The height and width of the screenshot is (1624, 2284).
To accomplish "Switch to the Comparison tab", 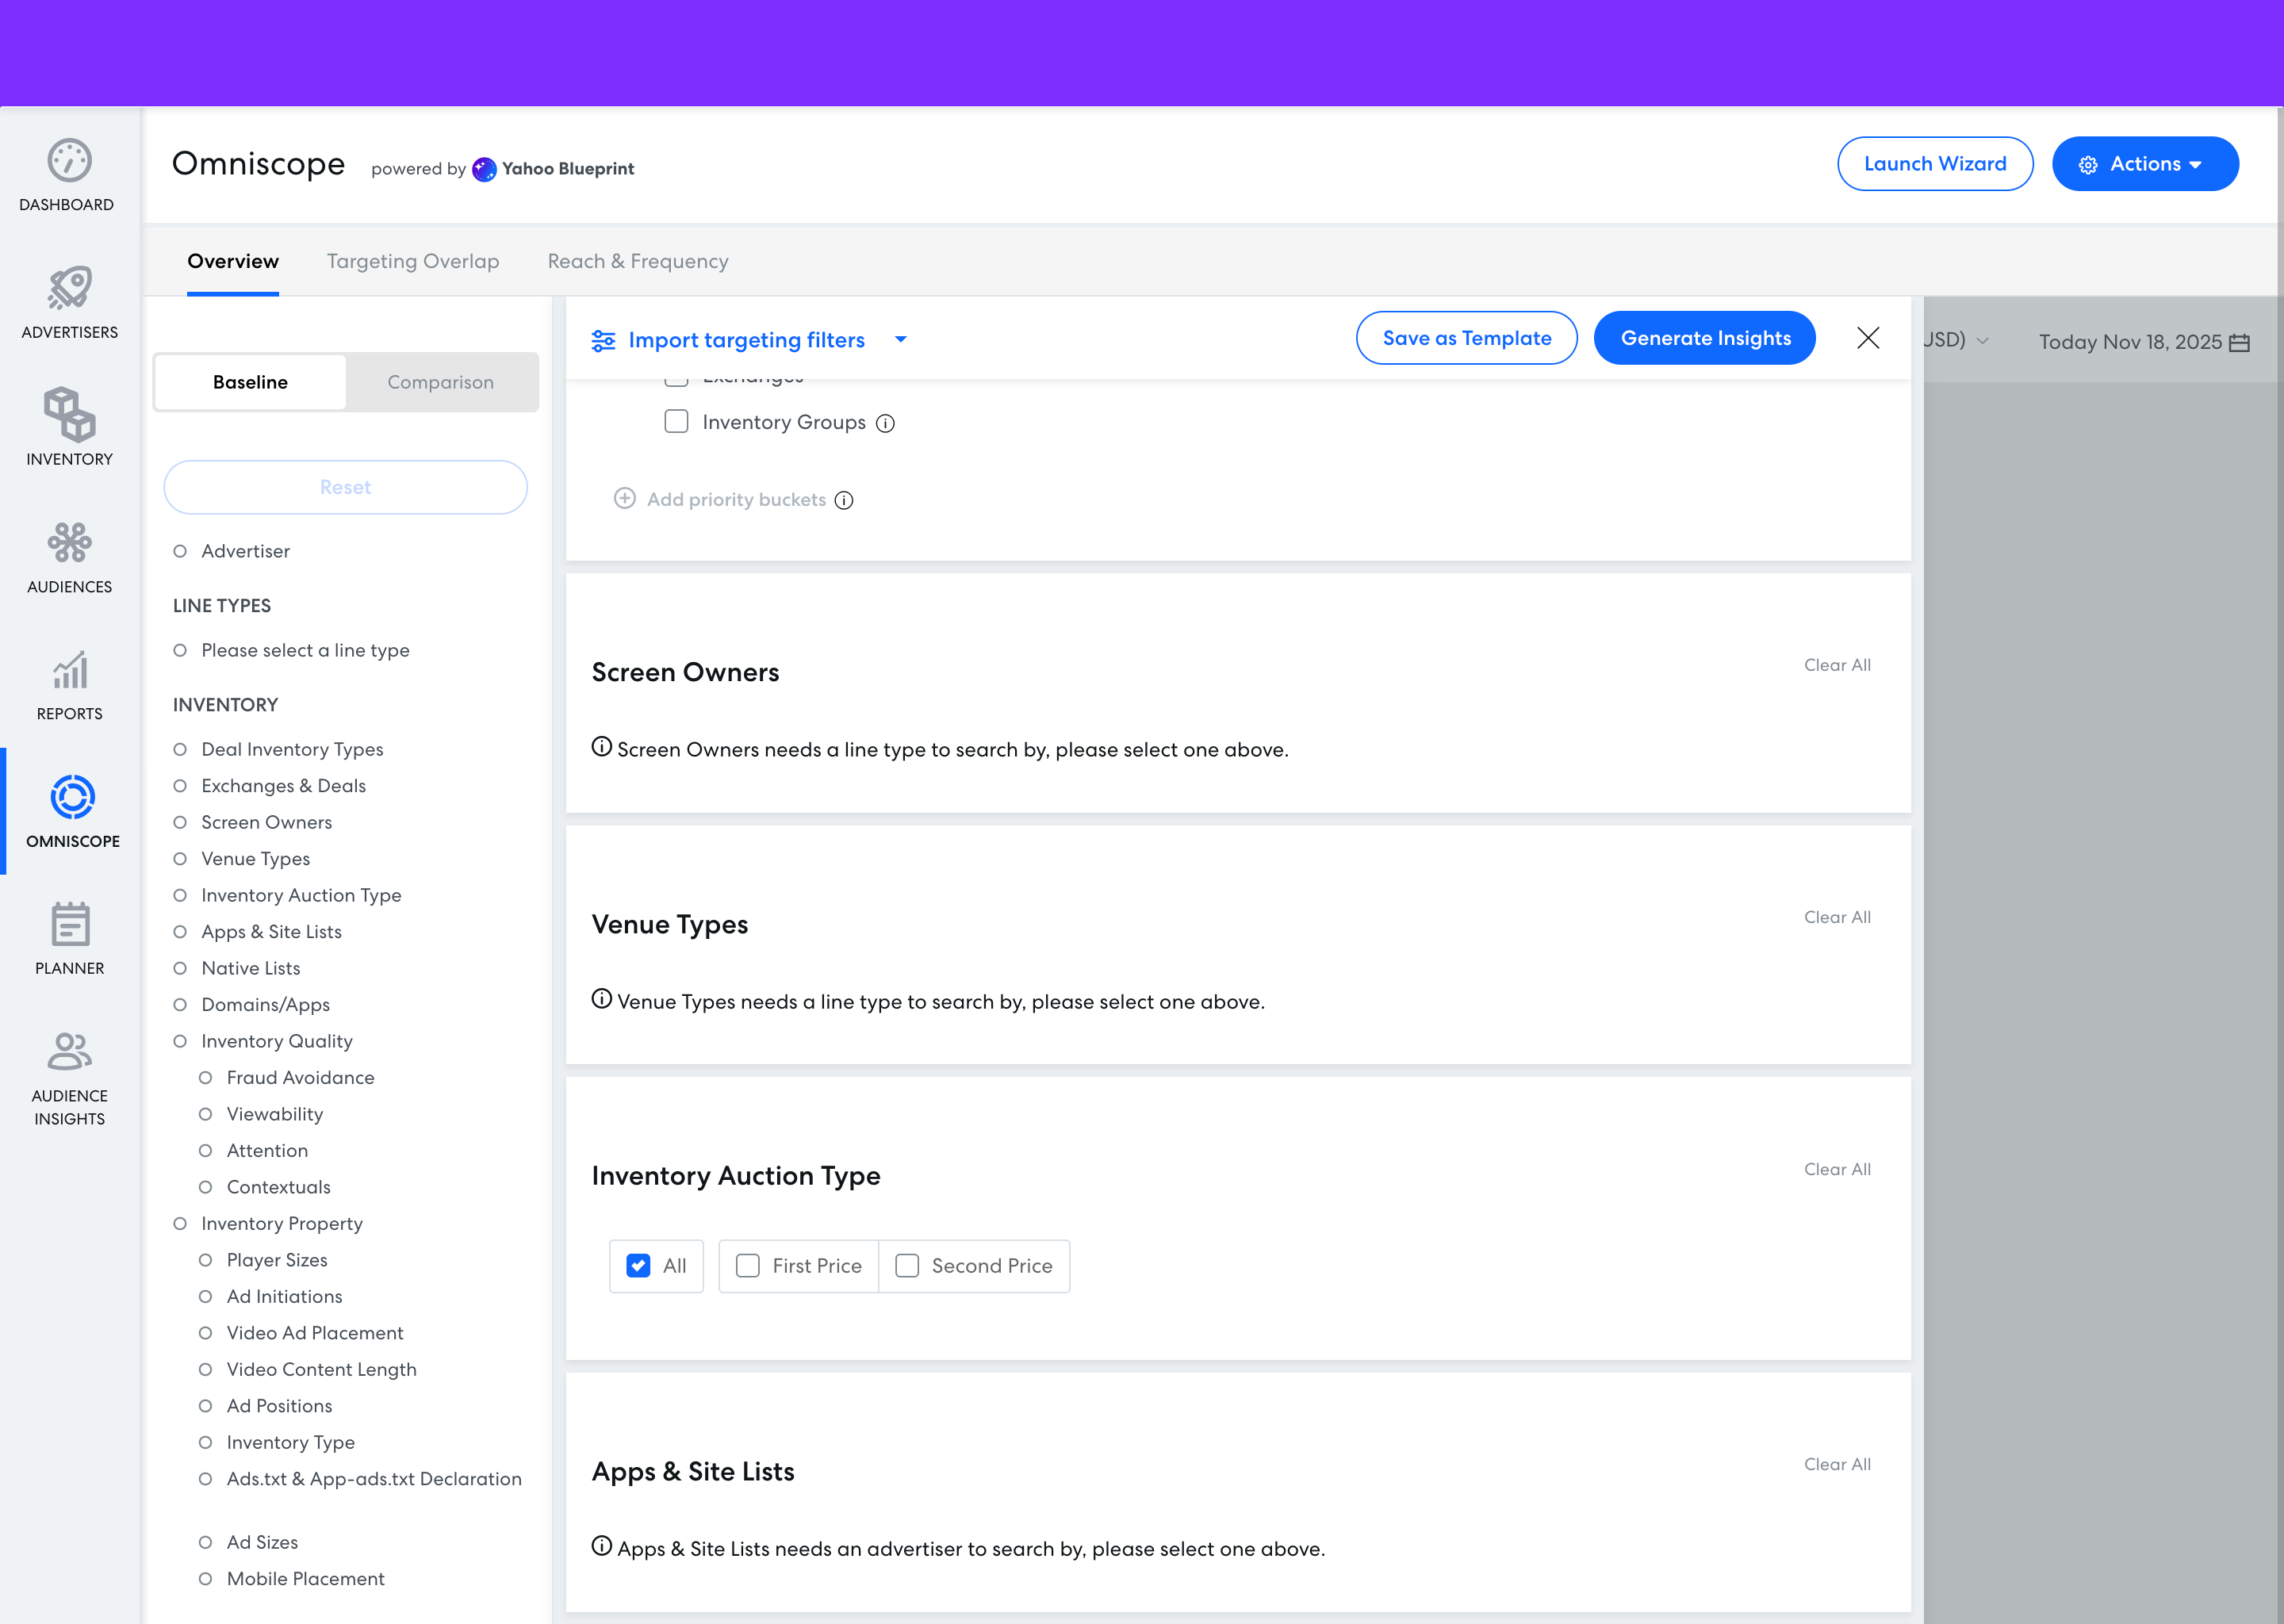I will coord(440,382).
